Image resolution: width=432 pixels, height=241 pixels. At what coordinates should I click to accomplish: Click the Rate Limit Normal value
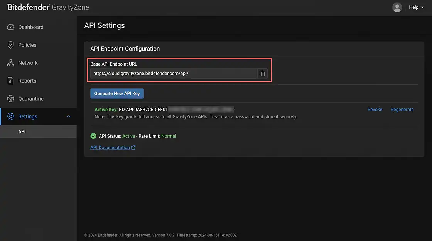pyautogui.click(x=169, y=136)
